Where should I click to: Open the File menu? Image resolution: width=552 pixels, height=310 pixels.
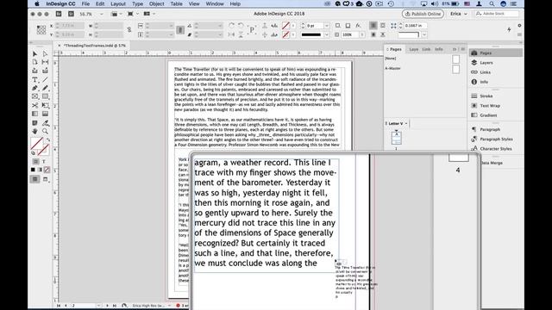[x=85, y=3]
